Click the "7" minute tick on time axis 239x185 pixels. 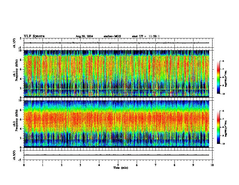pyautogui.click(x=156, y=165)
